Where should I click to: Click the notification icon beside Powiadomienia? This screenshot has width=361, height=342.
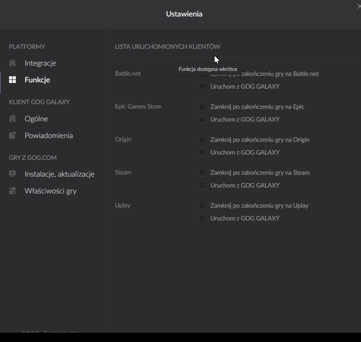[13, 135]
